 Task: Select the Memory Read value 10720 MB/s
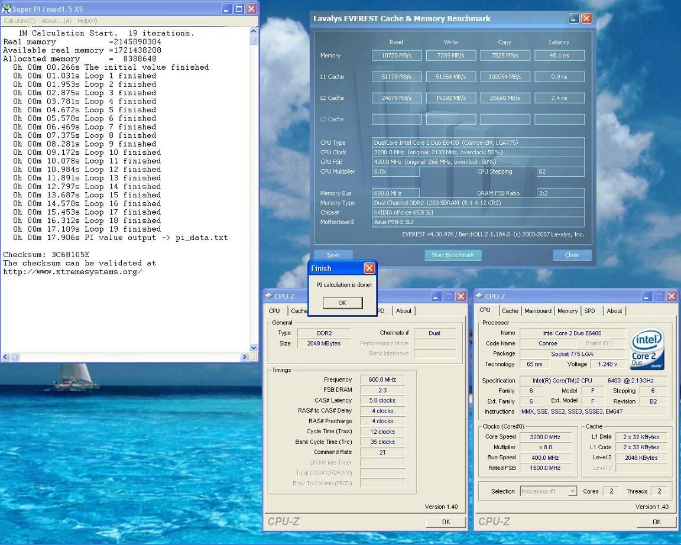pos(397,56)
